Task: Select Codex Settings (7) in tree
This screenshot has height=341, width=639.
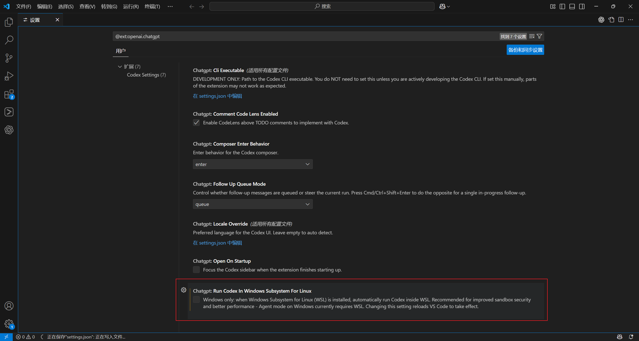Action: (147, 75)
